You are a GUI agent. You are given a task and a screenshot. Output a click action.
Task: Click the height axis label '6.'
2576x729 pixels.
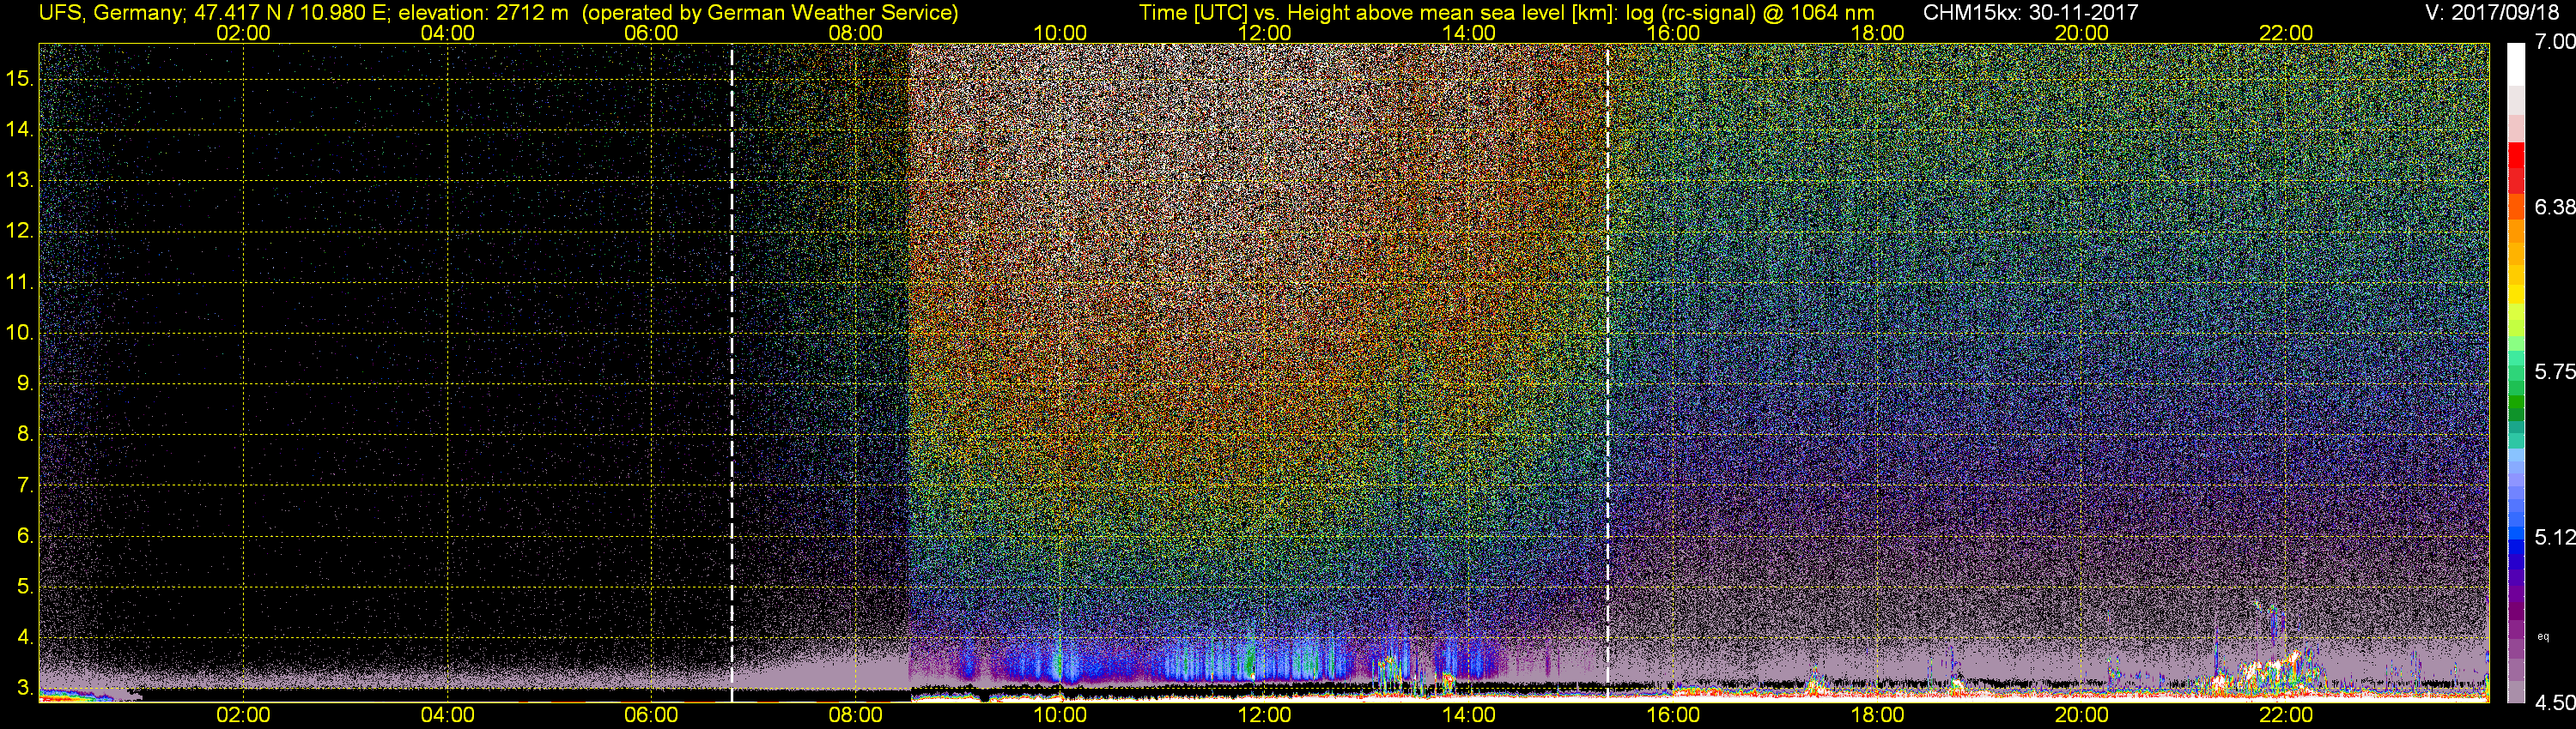pos(24,535)
